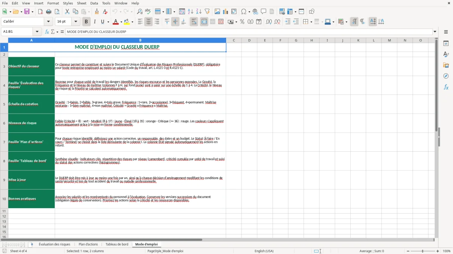Insert Special Character omega icon

click(x=243, y=12)
